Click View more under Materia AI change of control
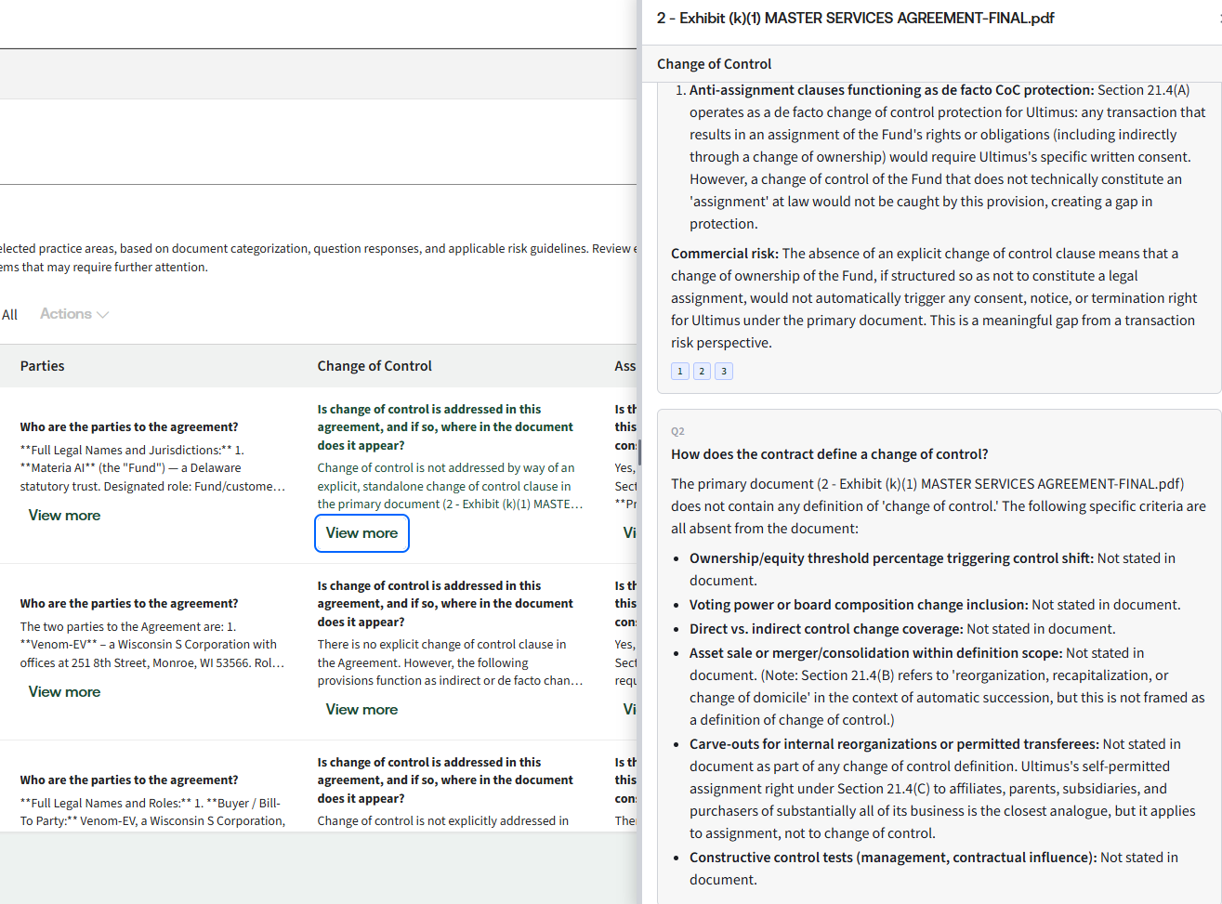The height and width of the screenshot is (904, 1222). [x=361, y=533]
